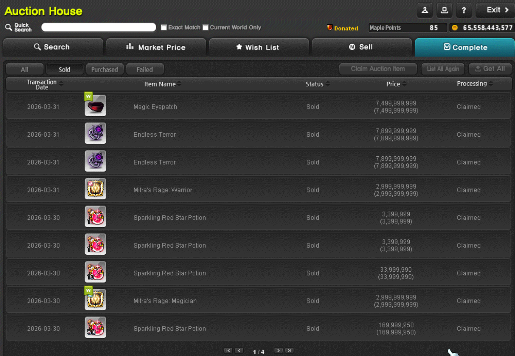Open the character info icon
515x356 pixels.
click(x=425, y=10)
